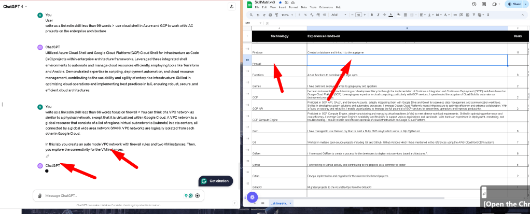Viewport: 530px width, 214px height.
Task: Open the Edit menu in Sheets
Action: (x=264, y=7)
